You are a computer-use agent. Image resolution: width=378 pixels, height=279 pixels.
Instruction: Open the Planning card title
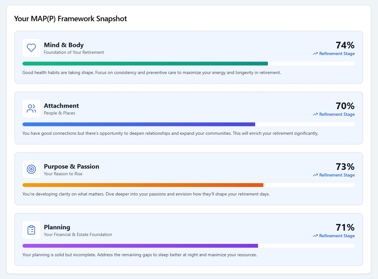click(57, 227)
